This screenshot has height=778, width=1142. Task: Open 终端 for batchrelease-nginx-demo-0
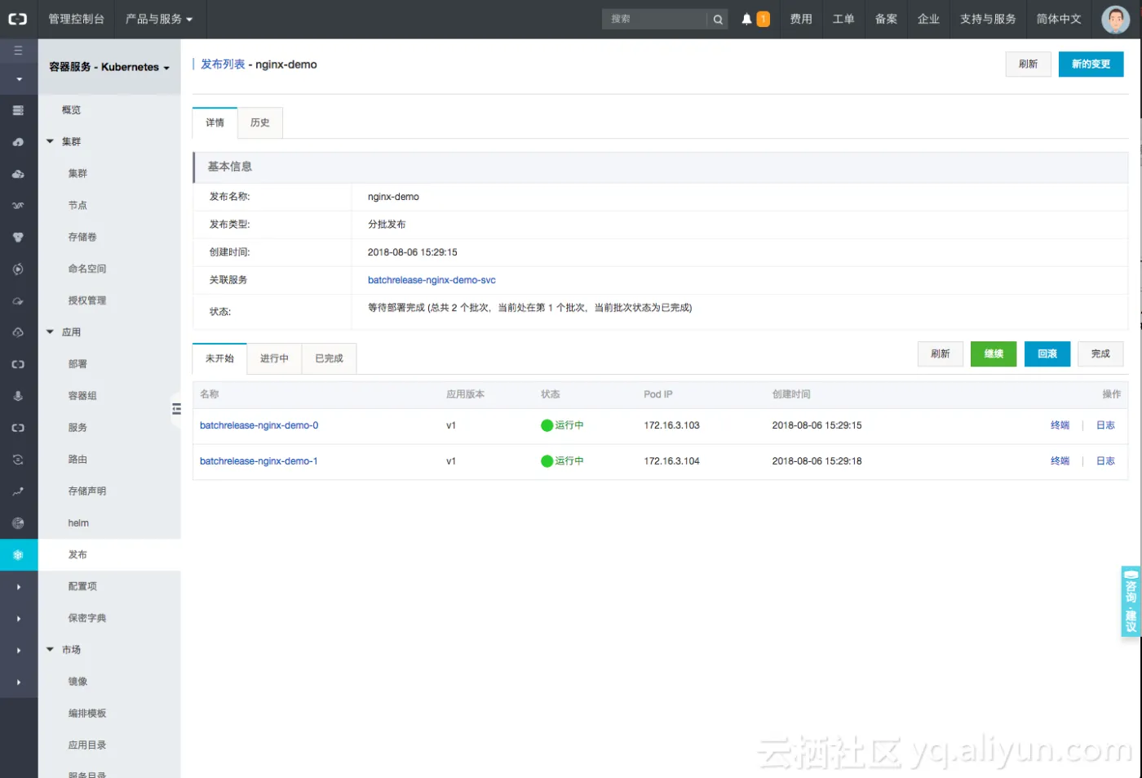(1060, 425)
